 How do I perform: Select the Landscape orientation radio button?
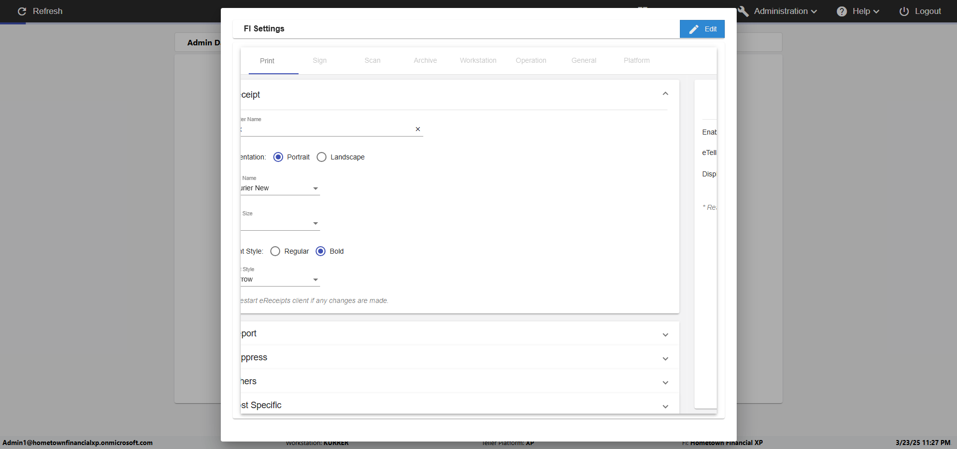[x=321, y=157]
